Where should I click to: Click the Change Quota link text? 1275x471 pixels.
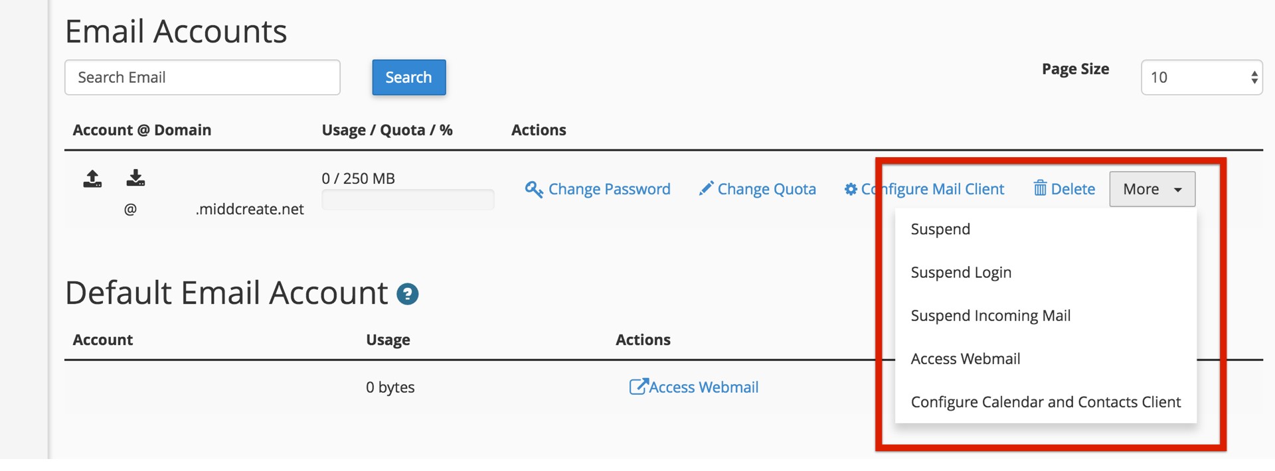pyautogui.click(x=766, y=189)
